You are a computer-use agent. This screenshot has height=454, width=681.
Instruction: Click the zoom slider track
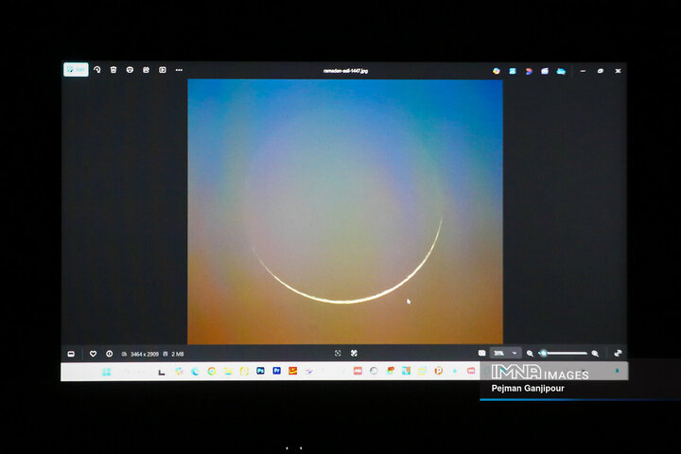click(x=566, y=354)
